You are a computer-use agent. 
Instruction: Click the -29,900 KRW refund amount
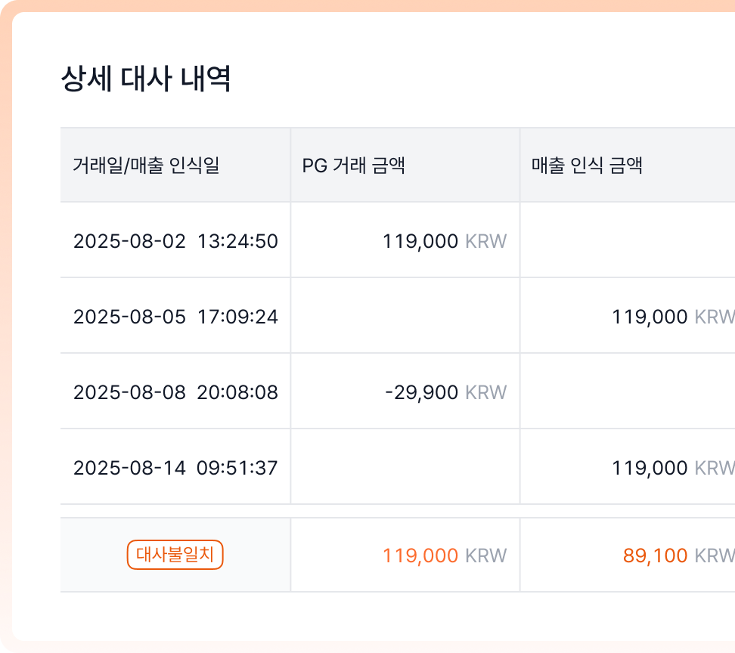click(x=445, y=392)
